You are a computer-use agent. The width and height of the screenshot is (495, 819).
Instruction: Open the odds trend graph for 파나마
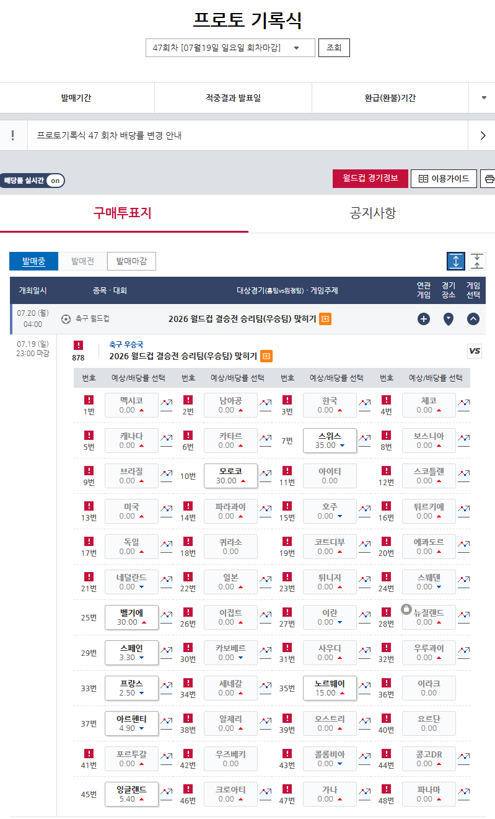coord(463,794)
